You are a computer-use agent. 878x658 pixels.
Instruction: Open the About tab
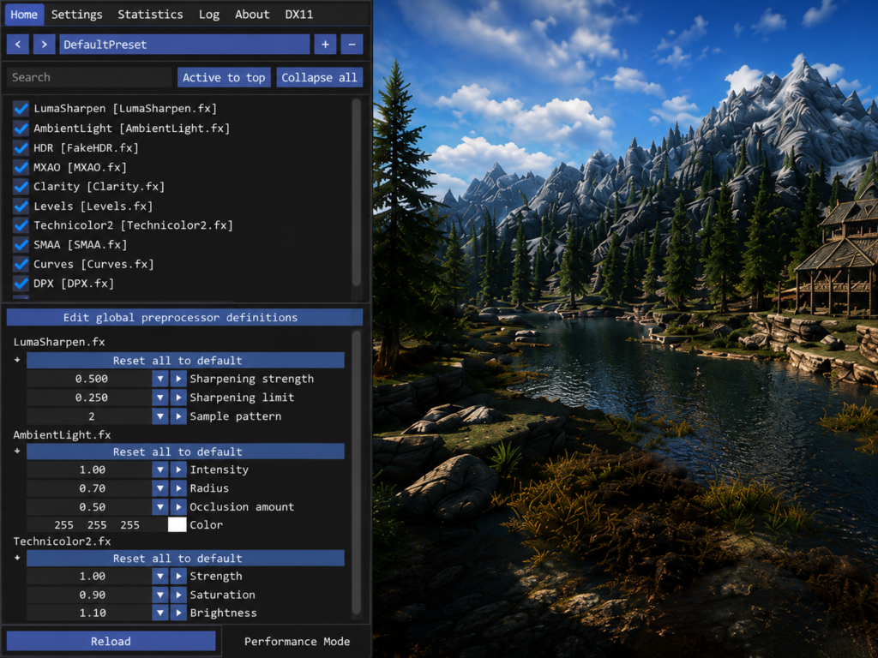tap(252, 15)
